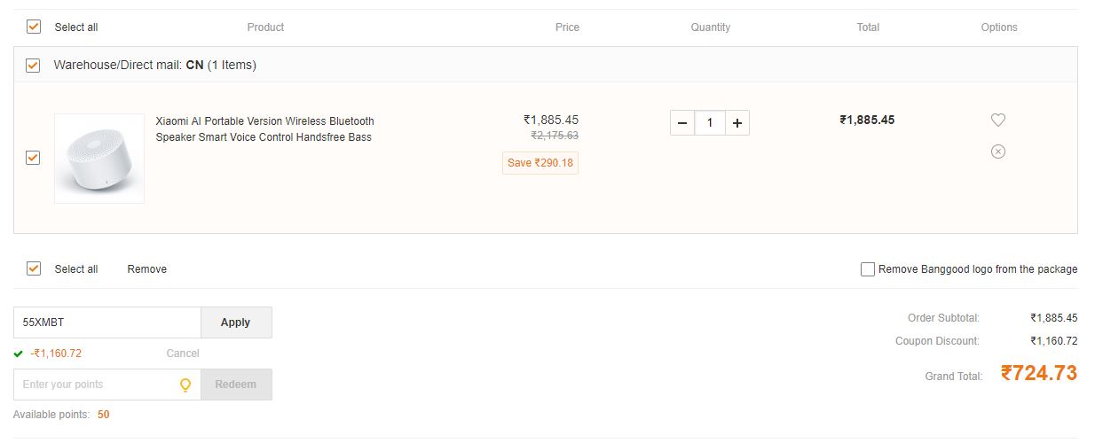Click green checkmark beside applied coupon discount
Viewport: 1095px width, 443px height.
19,354
